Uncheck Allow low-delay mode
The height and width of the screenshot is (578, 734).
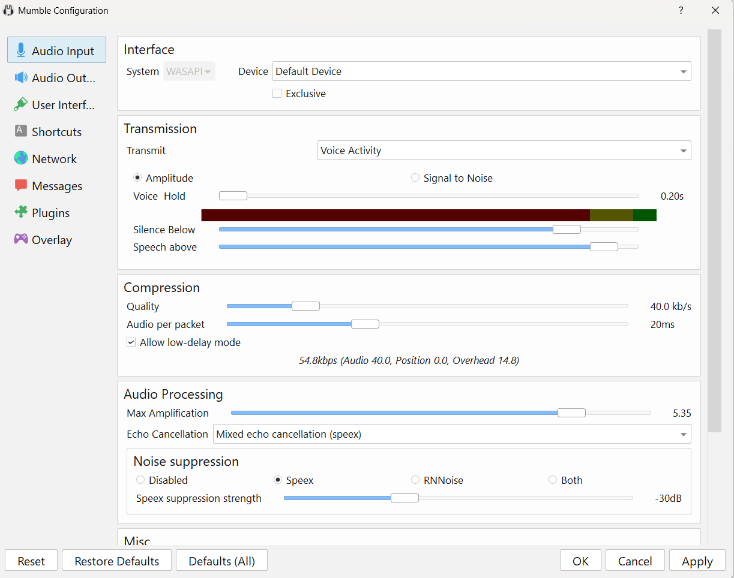point(131,342)
